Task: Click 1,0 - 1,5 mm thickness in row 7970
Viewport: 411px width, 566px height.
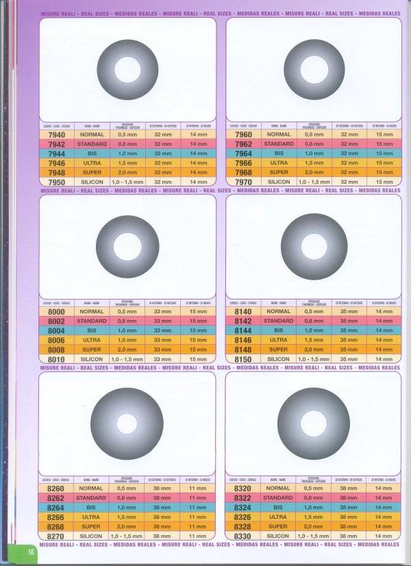Action: point(314,182)
